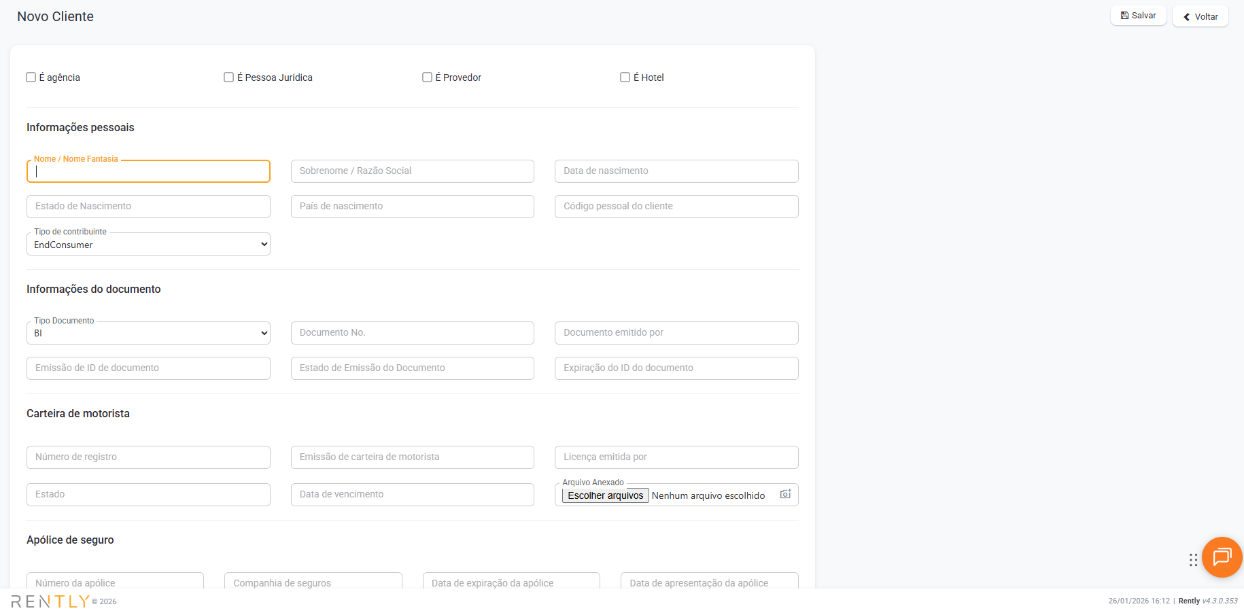The width and height of the screenshot is (1244, 615).
Task: Toggle the É Hotel checkbox
Action: coord(625,77)
